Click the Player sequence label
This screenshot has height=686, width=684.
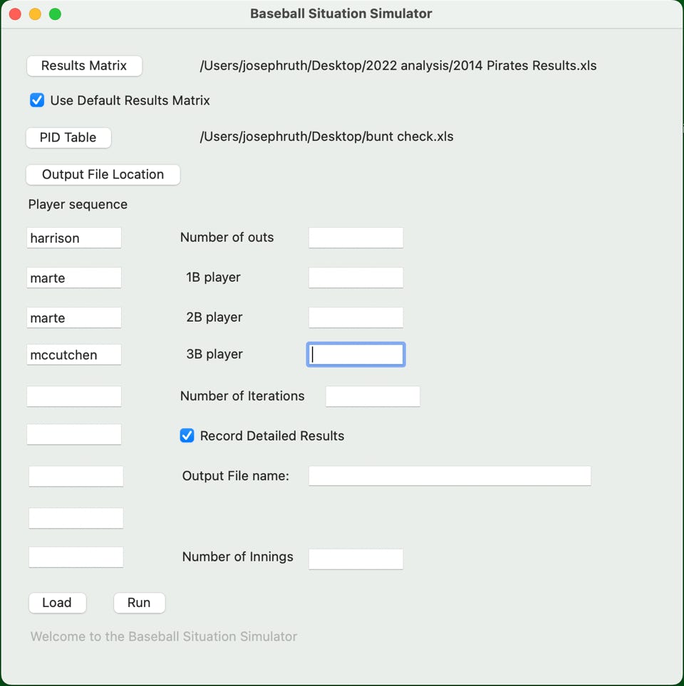tap(78, 204)
